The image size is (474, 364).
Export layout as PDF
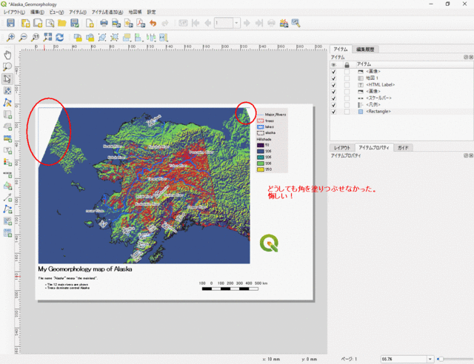[x=141, y=23]
